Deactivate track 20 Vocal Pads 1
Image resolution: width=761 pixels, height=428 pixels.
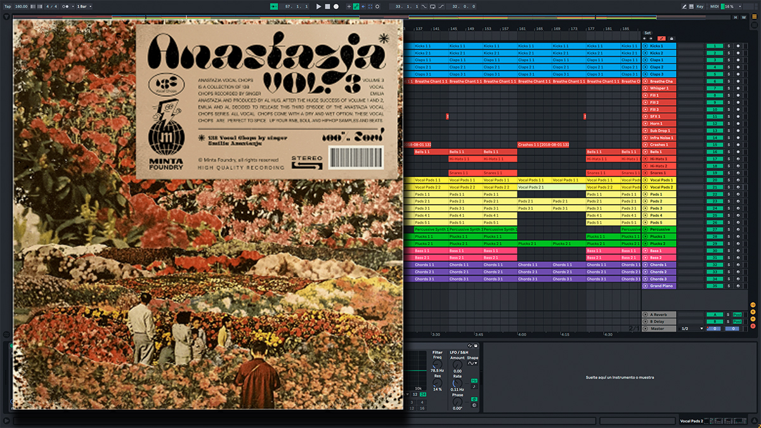[x=715, y=180]
